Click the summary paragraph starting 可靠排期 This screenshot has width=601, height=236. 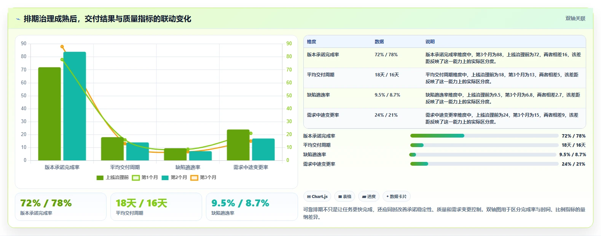(x=444, y=213)
